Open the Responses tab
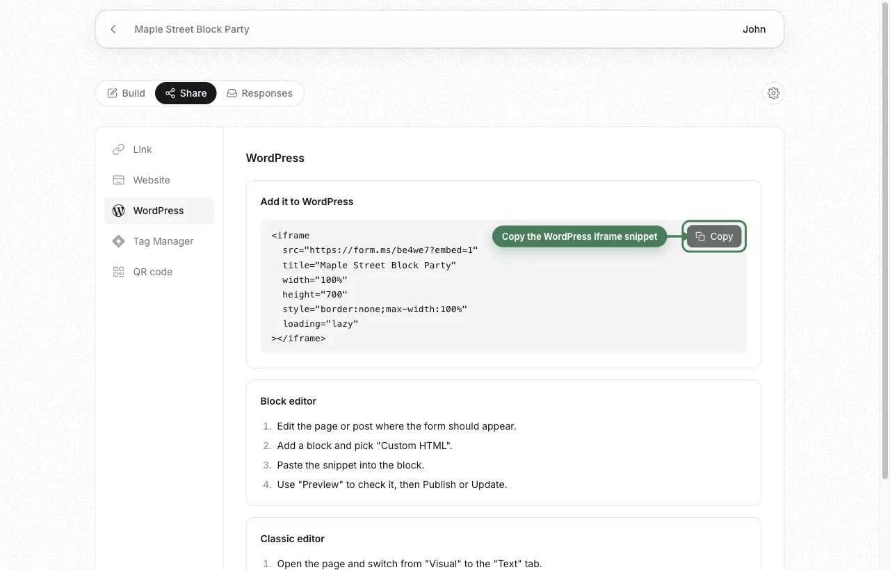The height and width of the screenshot is (570, 890). click(x=259, y=93)
